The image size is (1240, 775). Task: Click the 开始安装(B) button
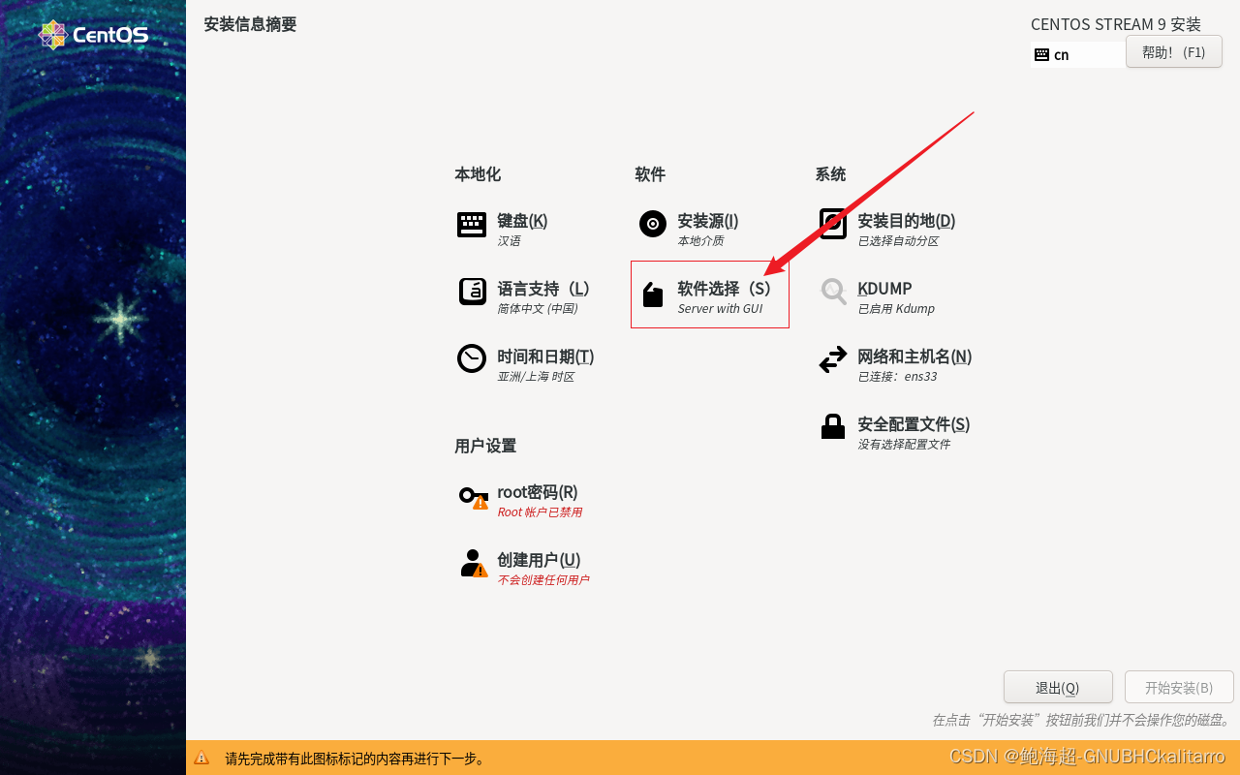point(1179,687)
